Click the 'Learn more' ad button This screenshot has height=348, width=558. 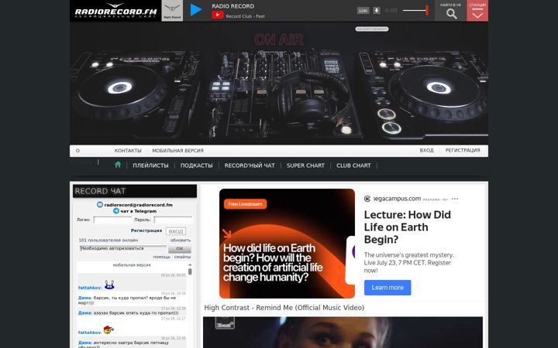click(387, 288)
